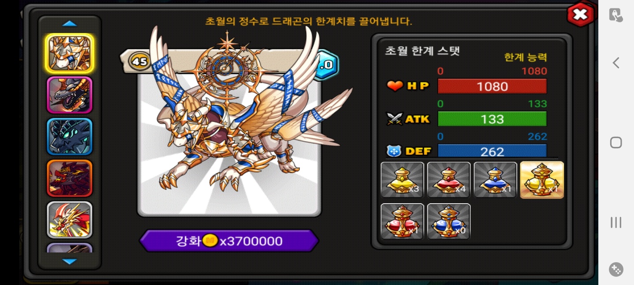Tap the blue DEF 262 bar

492,151
